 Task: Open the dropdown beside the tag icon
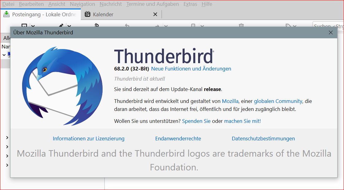click(x=295, y=26)
